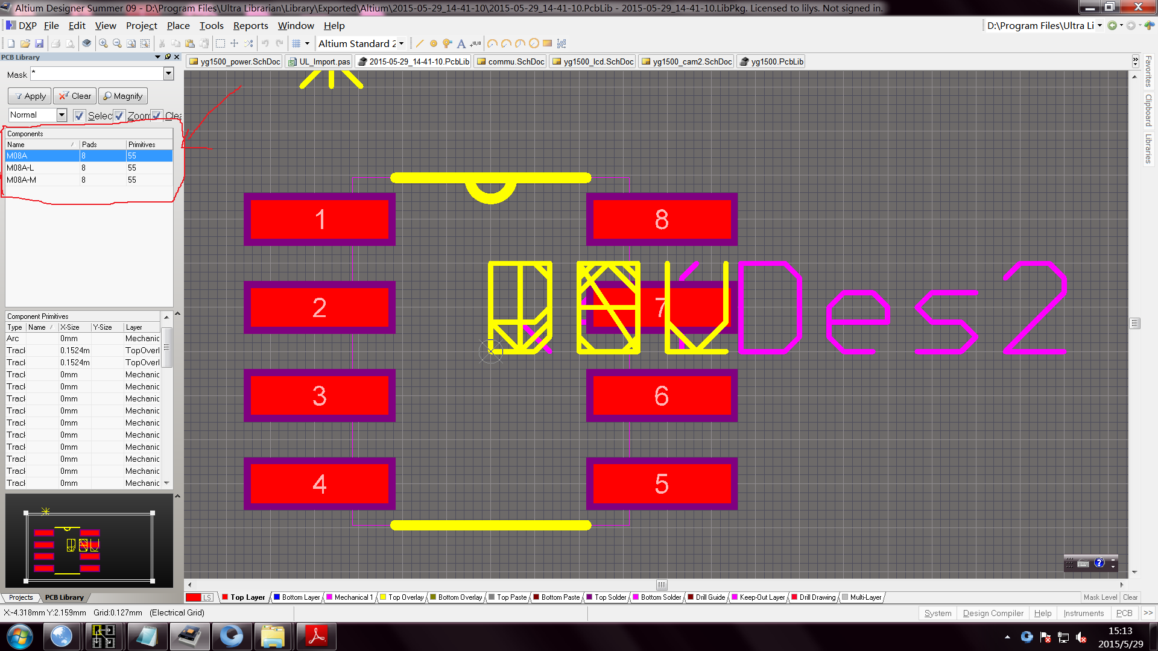Click the Place Fill rectangle icon
This screenshot has height=651, width=1158.
[547, 43]
